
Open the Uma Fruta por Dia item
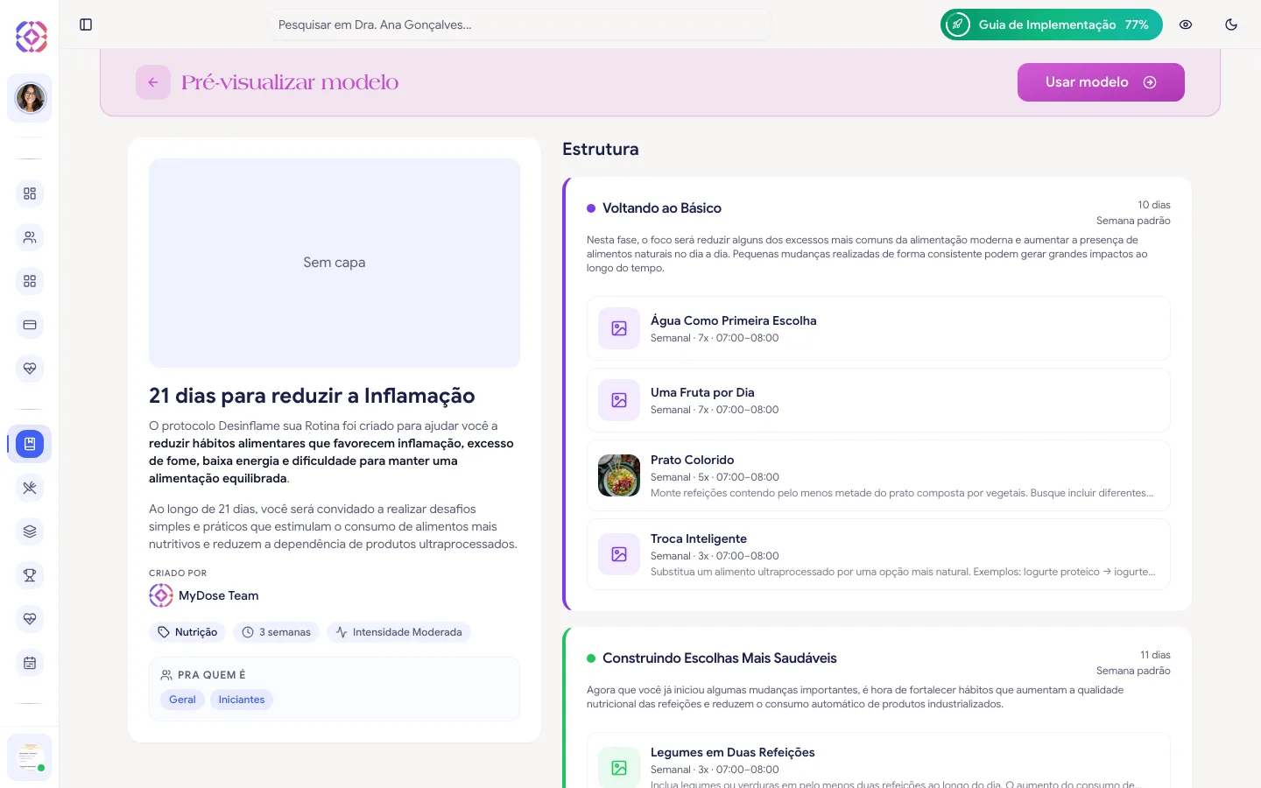tap(878, 400)
